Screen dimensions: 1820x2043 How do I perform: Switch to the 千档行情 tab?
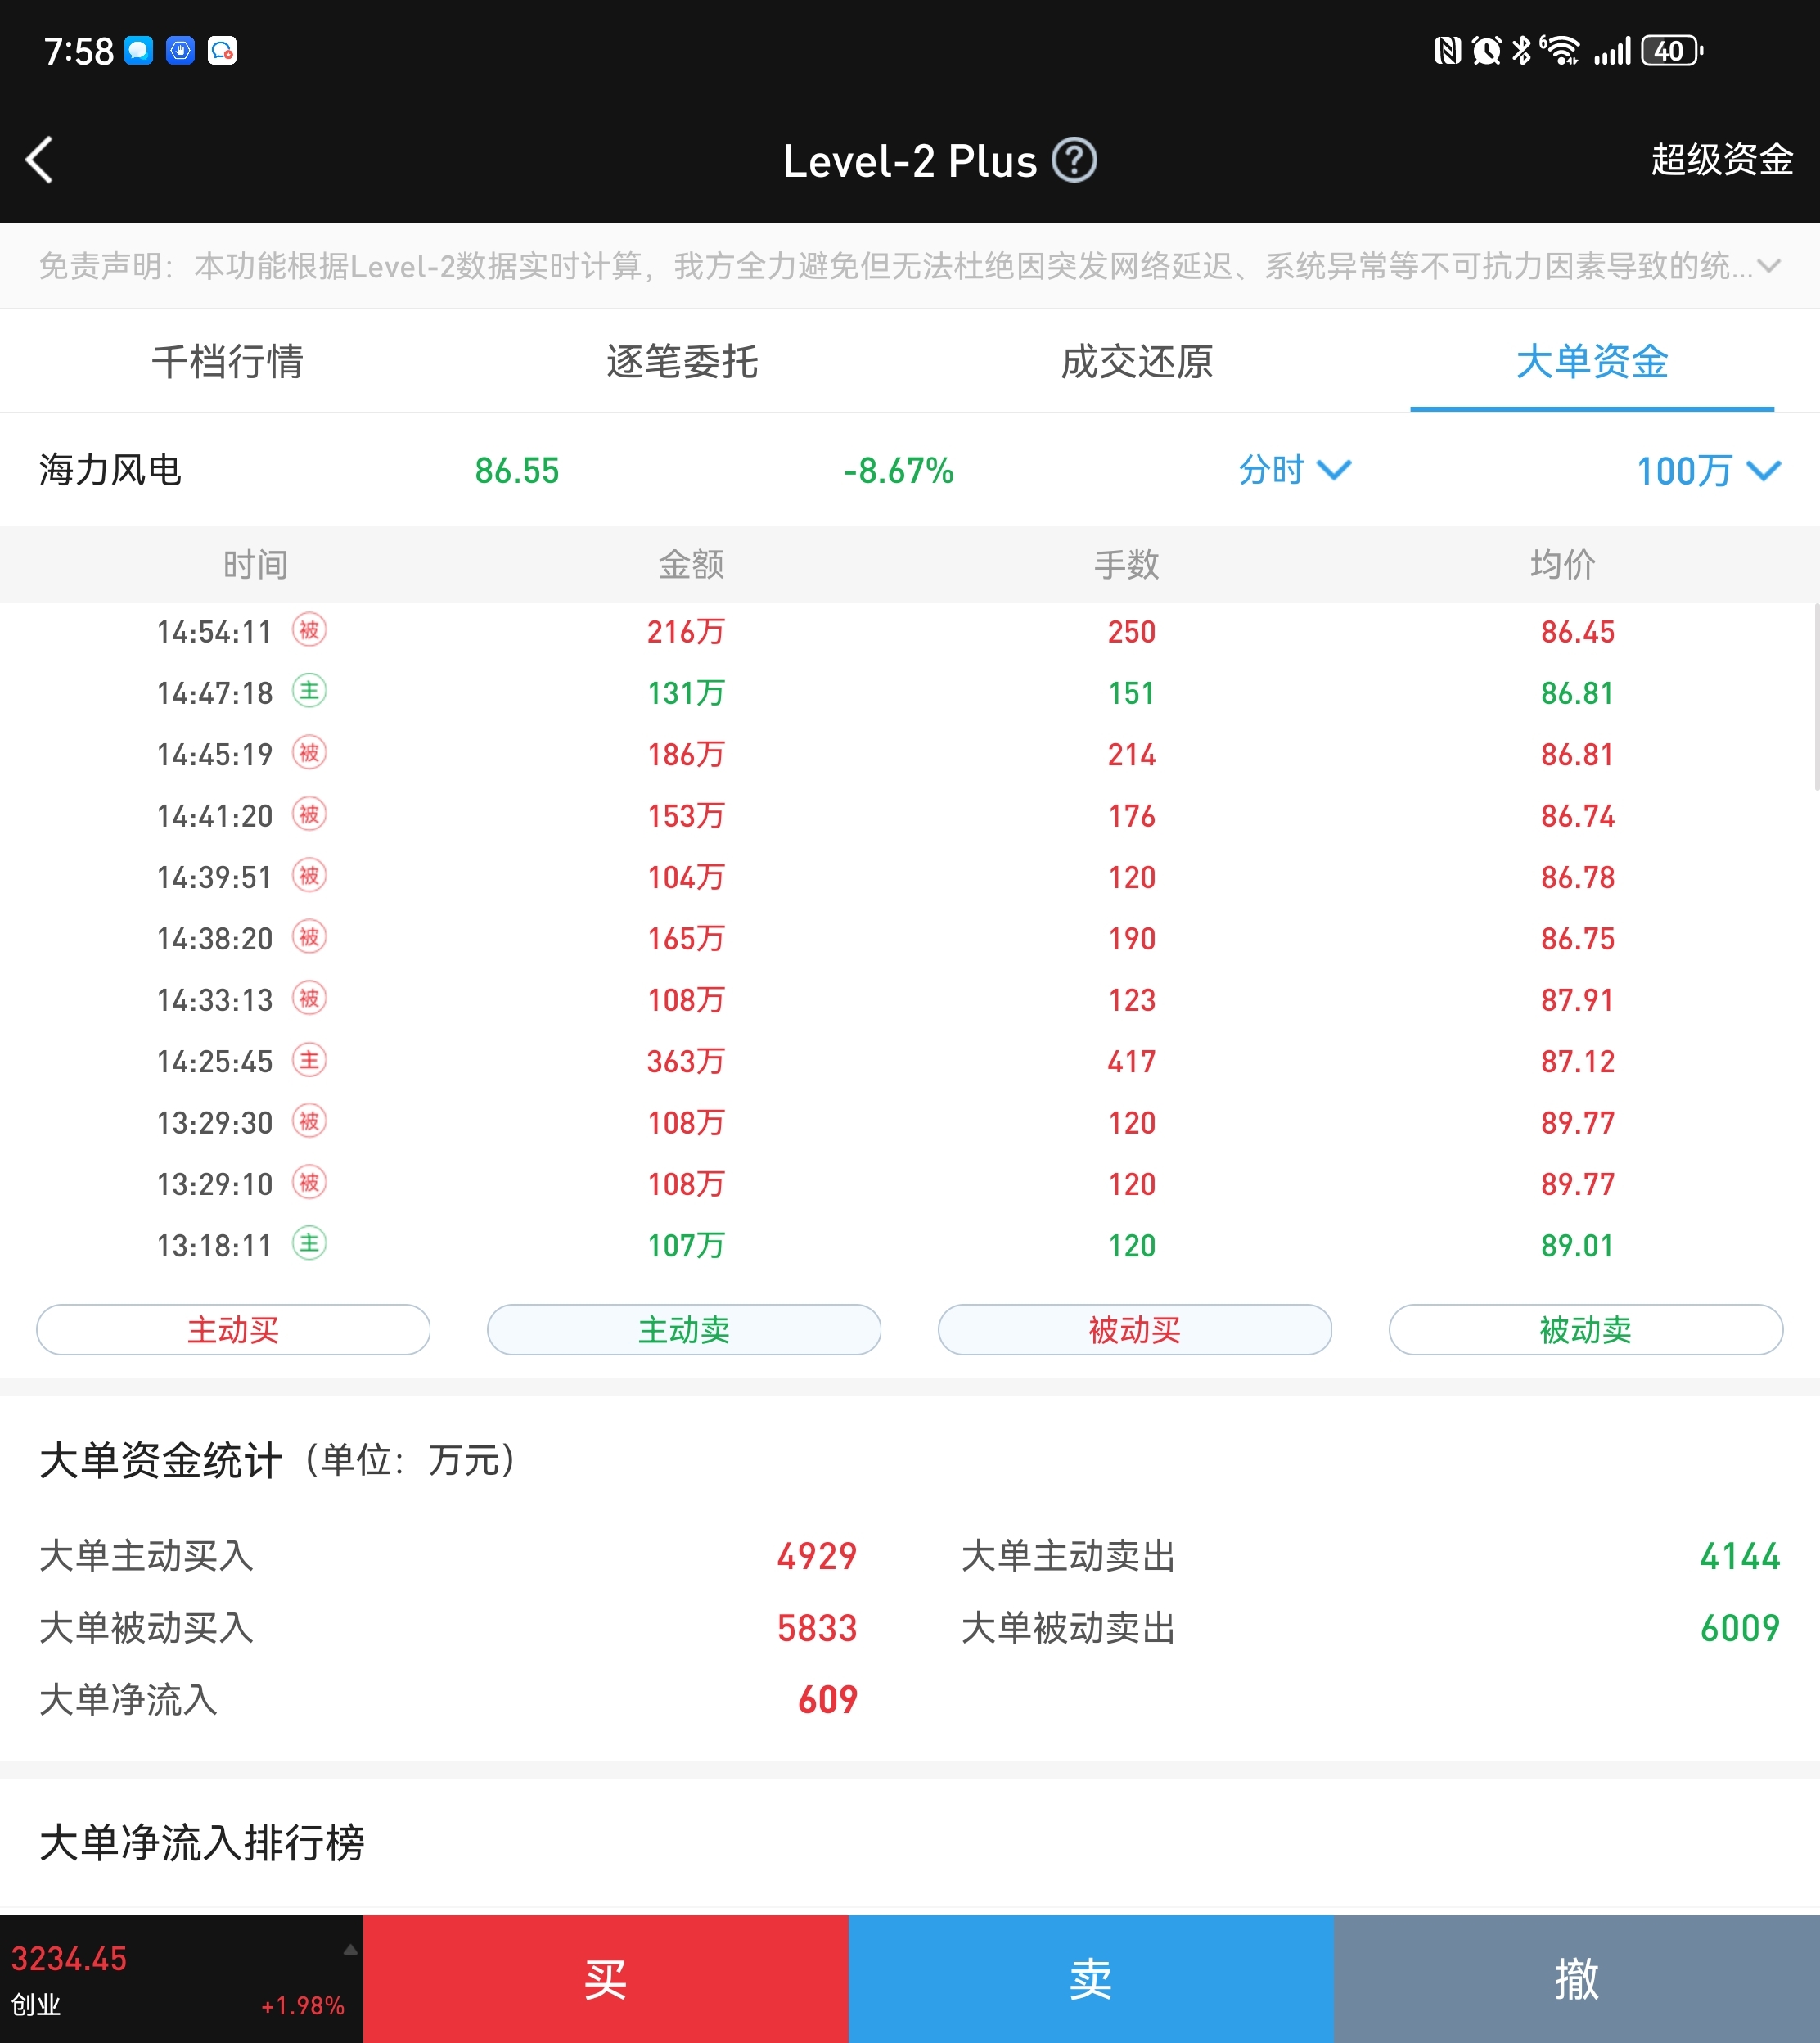tap(227, 361)
